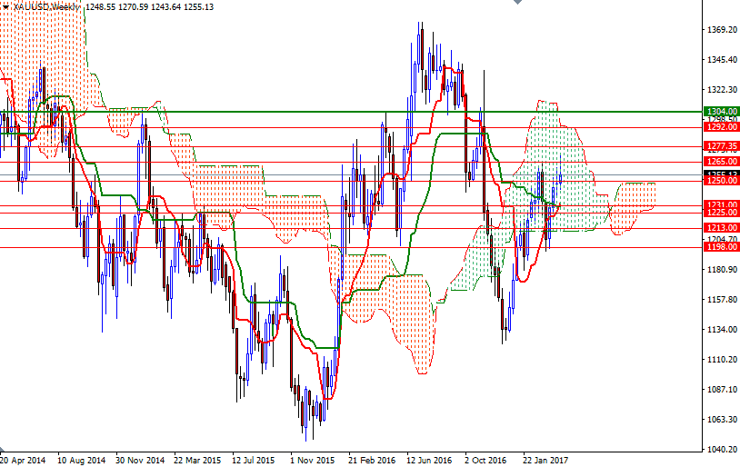
Task: Click the small triangle at bottom-left chart corner
Action: [x=3, y=450]
